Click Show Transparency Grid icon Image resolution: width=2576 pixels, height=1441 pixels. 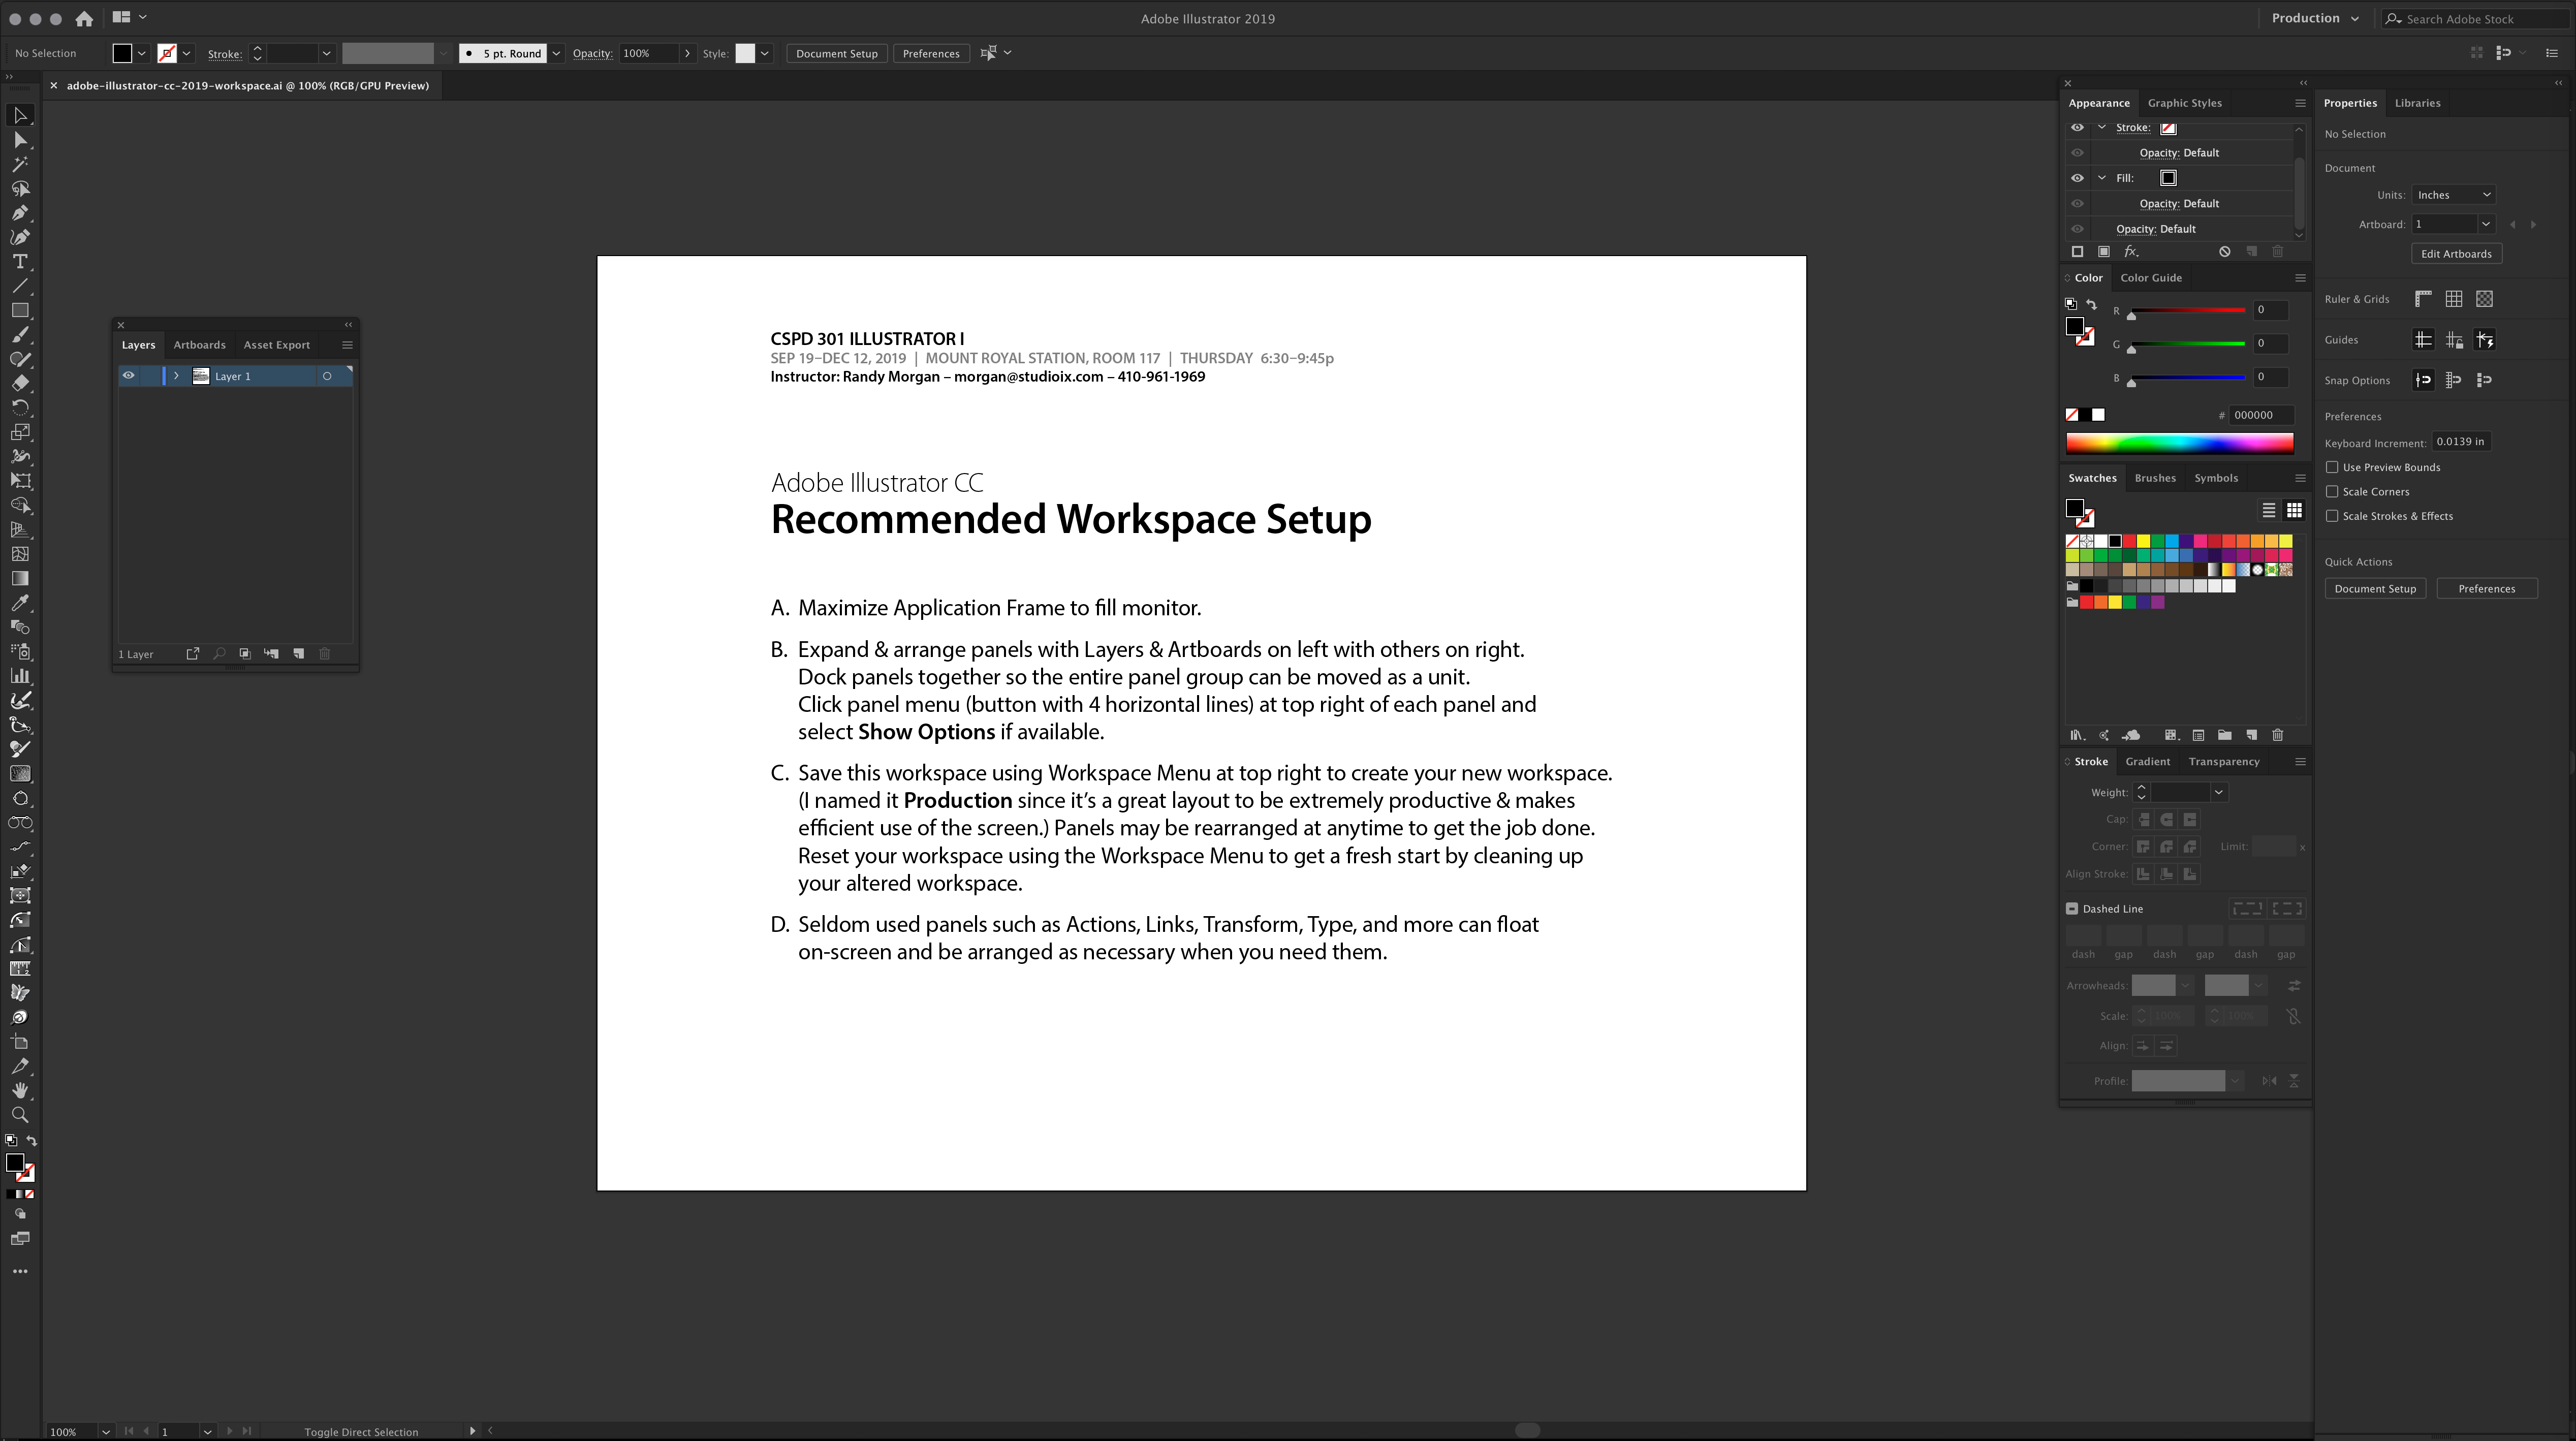(x=2485, y=299)
